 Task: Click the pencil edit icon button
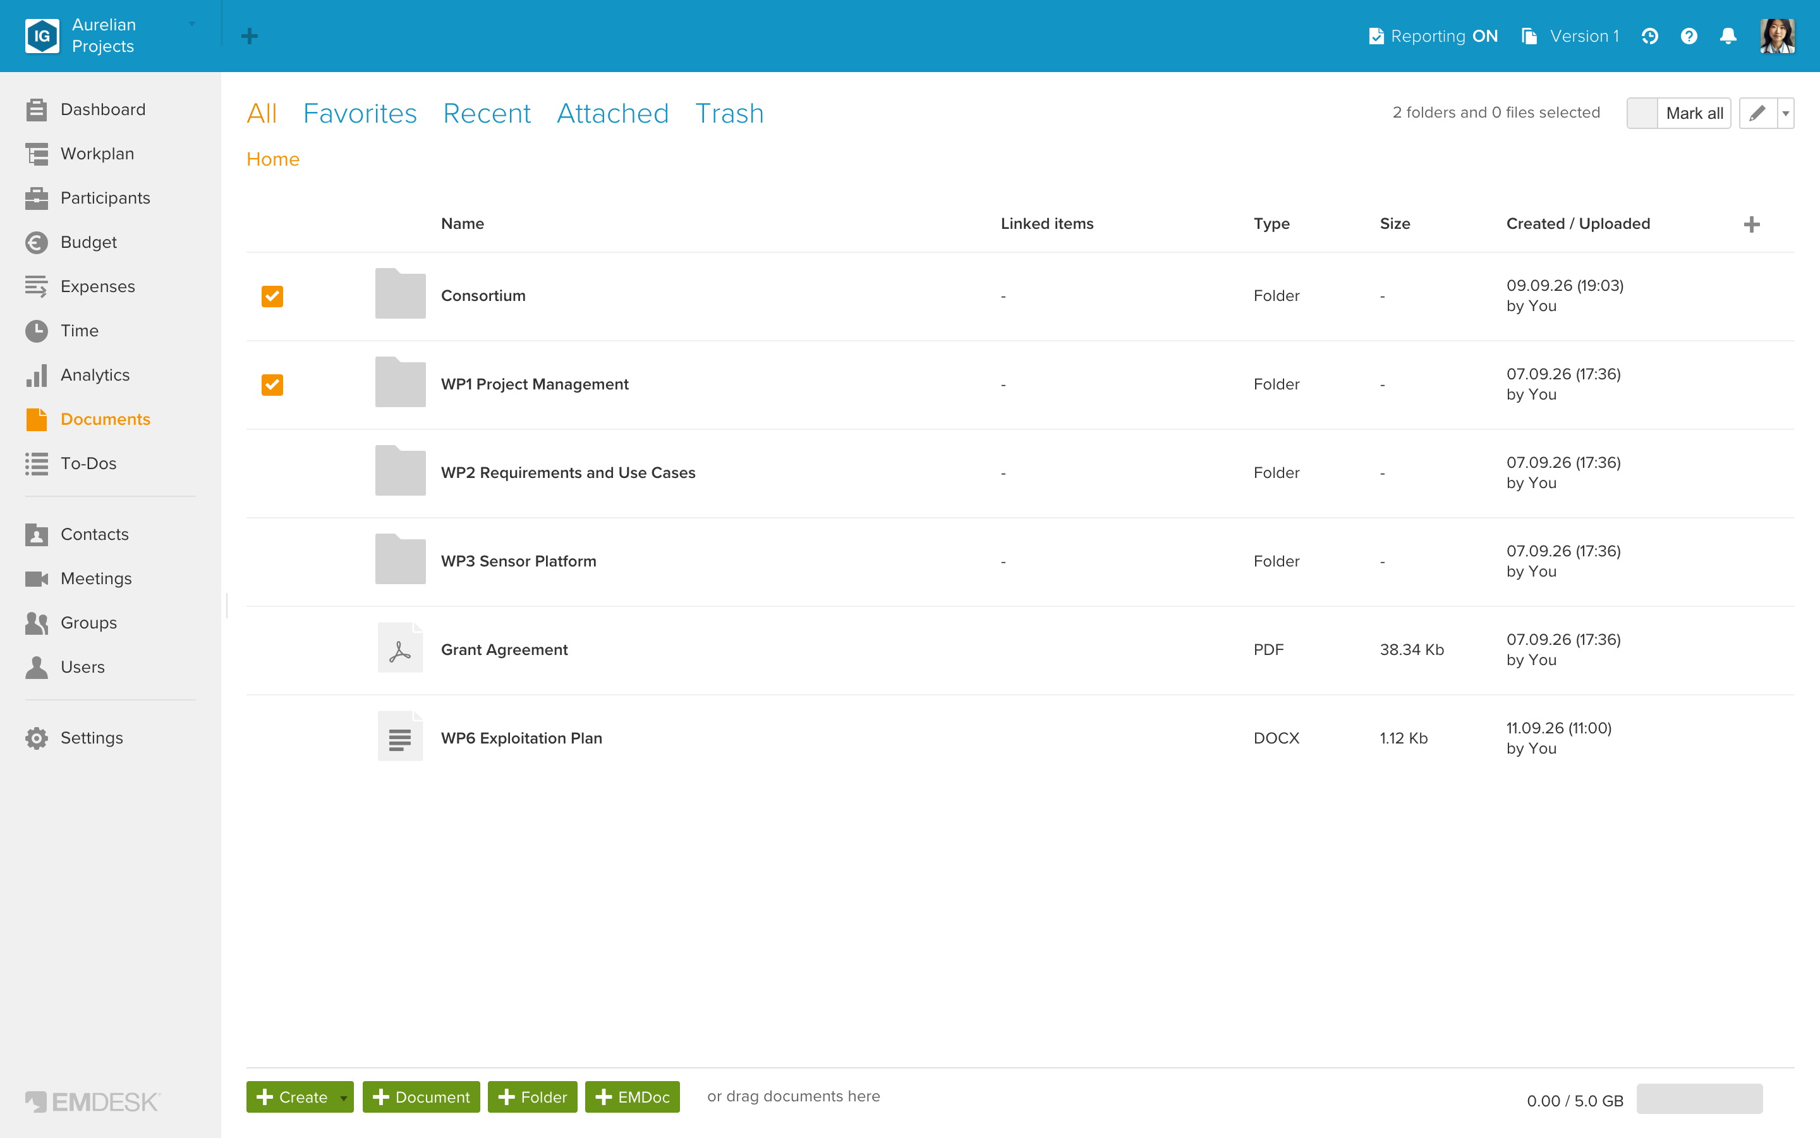1757,113
